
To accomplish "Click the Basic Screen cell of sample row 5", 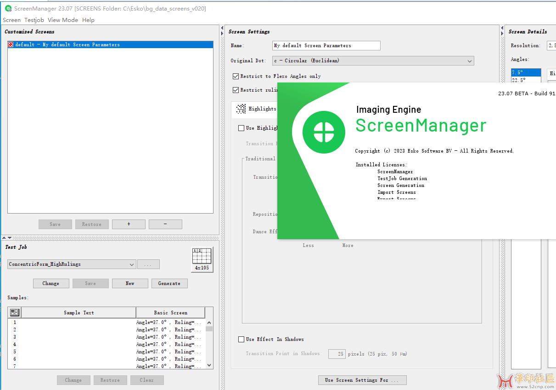I will tap(170, 352).
